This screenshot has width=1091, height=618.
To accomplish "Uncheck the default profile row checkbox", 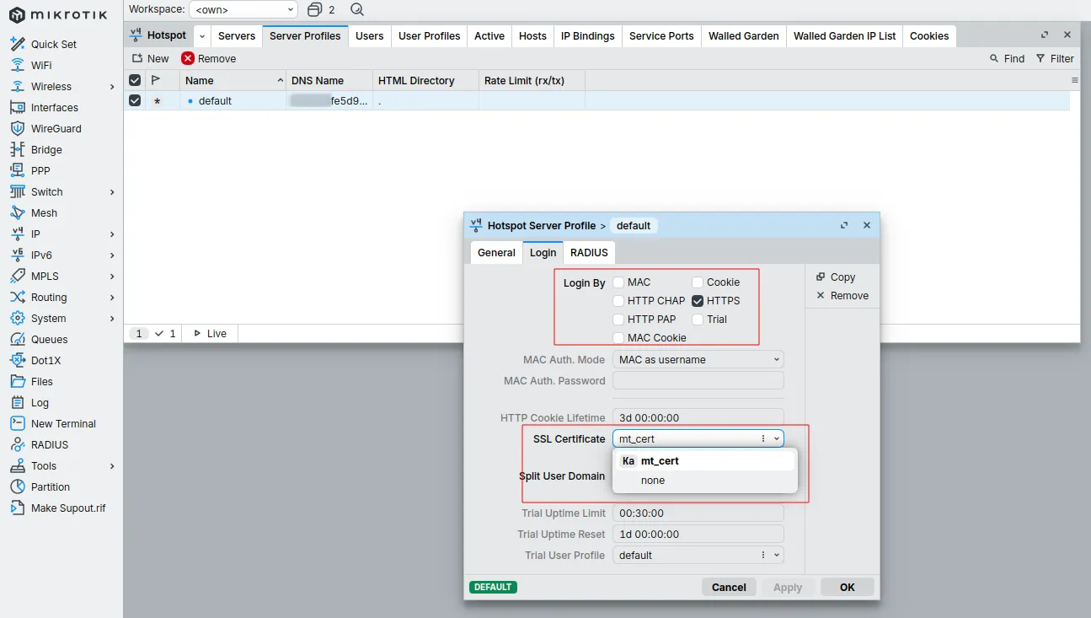I will tap(135, 100).
